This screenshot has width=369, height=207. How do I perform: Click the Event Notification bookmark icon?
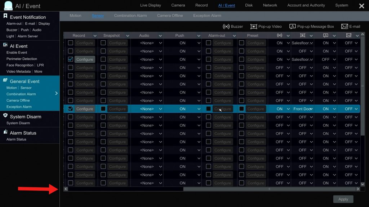tap(5, 15)
